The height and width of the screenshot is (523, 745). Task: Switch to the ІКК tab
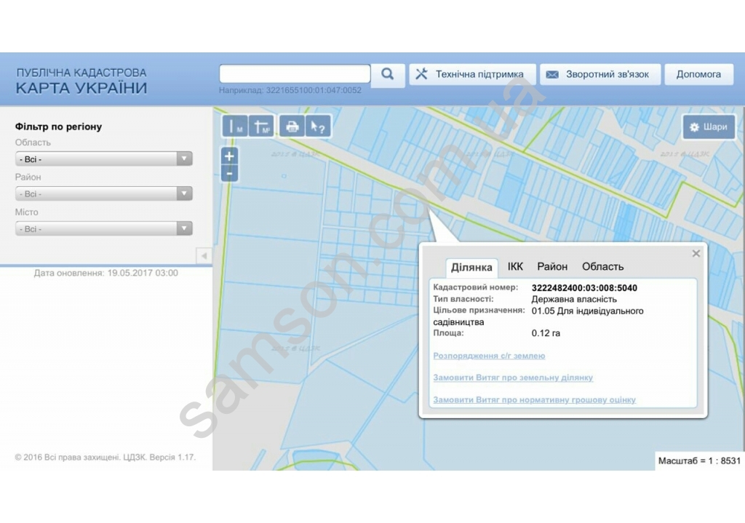tap(515, 266)
